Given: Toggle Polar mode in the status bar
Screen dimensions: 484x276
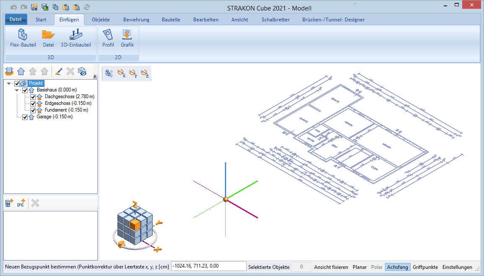Looking at the screenshot, I should point(377,267).
